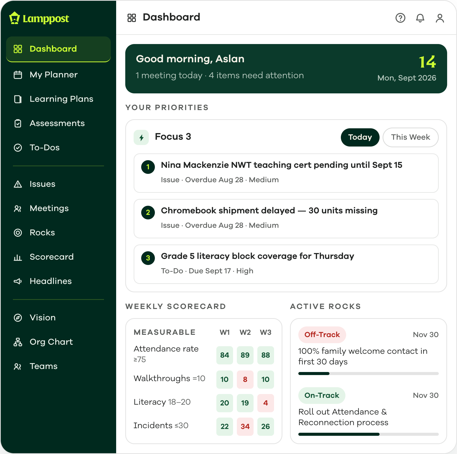
Task: Click the Focus 3 lightning bolt icon
Action: click(x=141, y=137)
